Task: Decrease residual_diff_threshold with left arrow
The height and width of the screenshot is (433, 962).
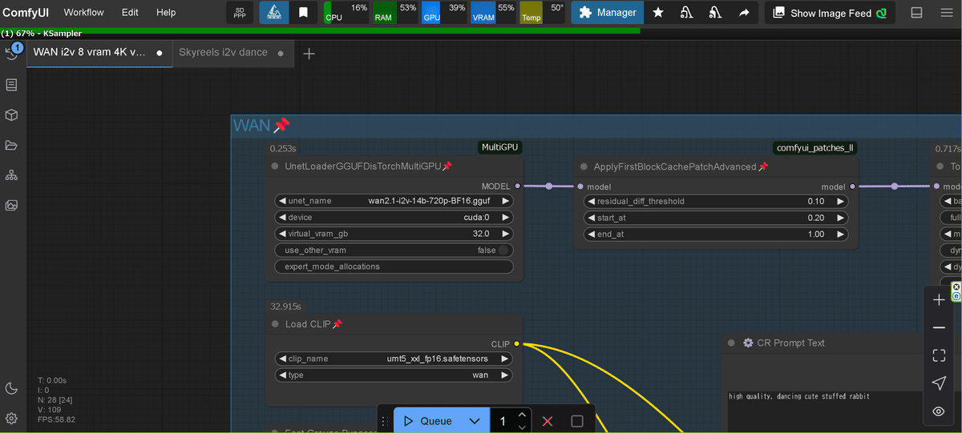Action: 591,201
